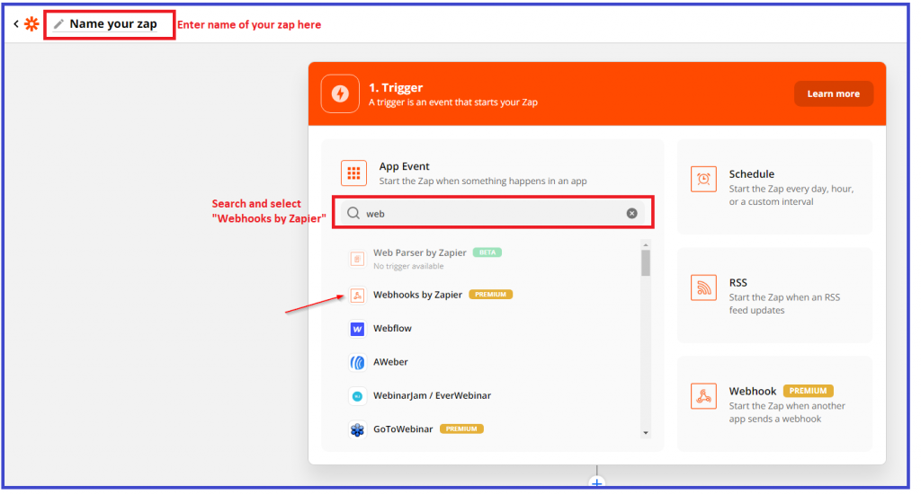
Task: Click the lightning bolt Trigger icon
Action: (340, 93)
